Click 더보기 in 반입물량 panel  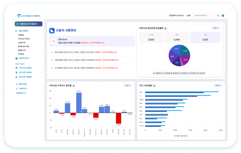tap(216, 28)
